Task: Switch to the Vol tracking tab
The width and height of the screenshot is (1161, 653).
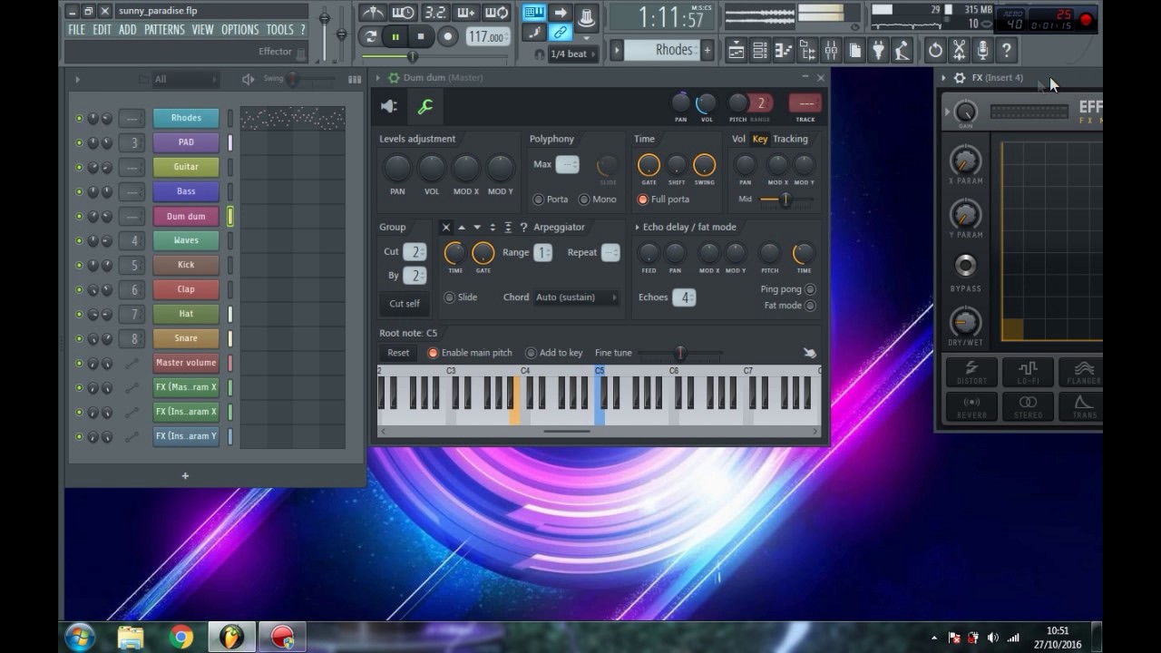Action: pos(738,139)
